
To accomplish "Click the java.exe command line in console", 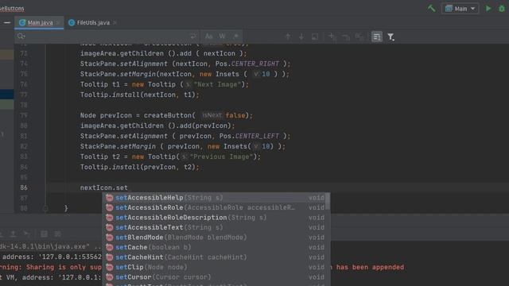I will [x=50, y=246].
